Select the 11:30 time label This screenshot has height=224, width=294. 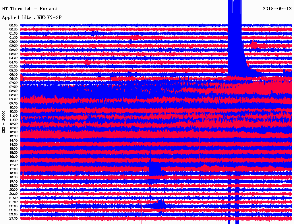point(13,120)
